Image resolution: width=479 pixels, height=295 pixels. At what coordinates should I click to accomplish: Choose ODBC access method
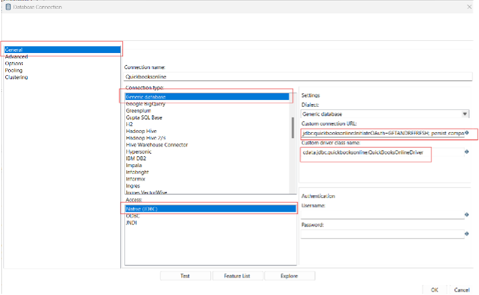tap(133, 216)
